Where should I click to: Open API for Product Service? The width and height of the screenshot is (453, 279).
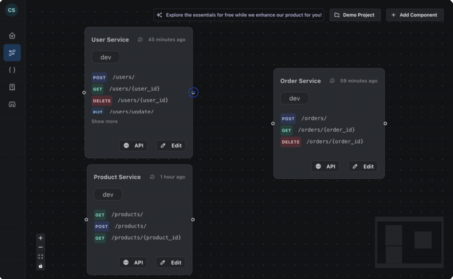click(133, 262)
